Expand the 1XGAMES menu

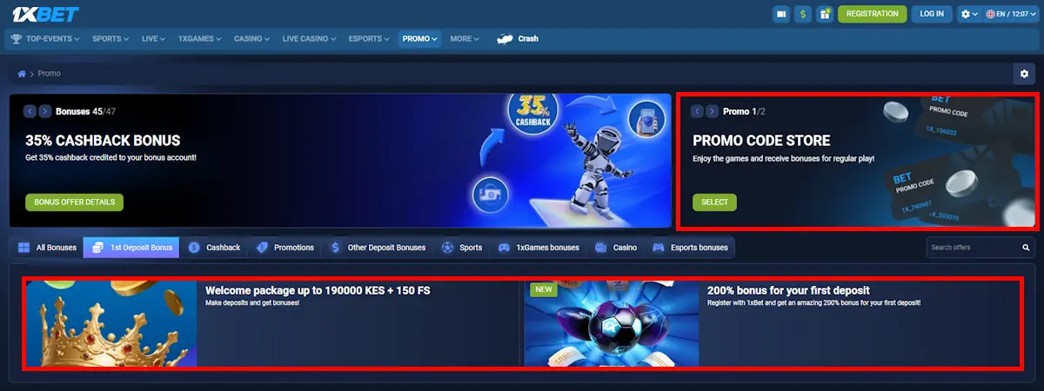pos(199,39)
